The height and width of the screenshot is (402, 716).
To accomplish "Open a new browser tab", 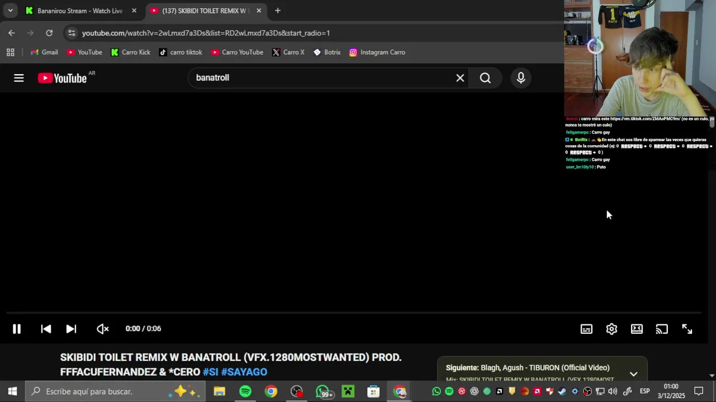I will coord(277,11).
